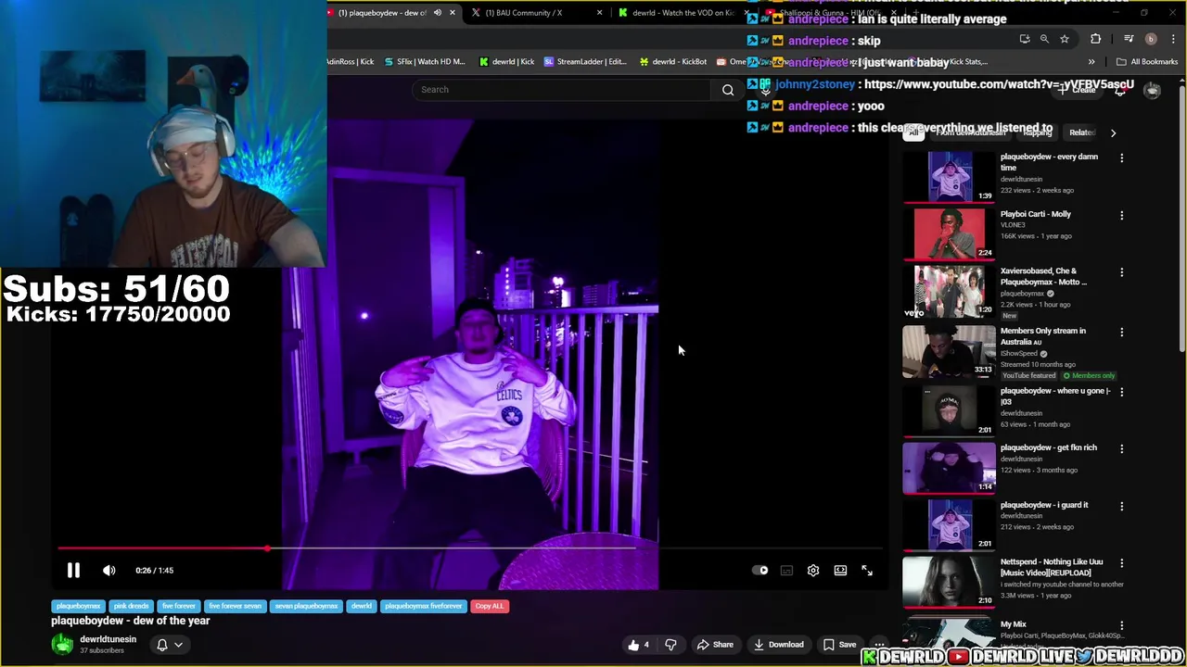Open options for 'Playboi Carti - Molly'
1187x667 pixels.
point(1121,215)
